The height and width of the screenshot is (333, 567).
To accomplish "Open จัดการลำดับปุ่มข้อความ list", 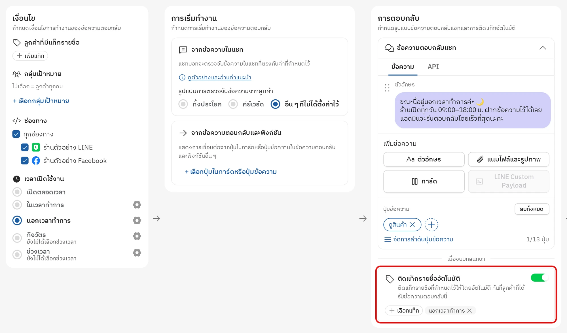I will 418,239.
